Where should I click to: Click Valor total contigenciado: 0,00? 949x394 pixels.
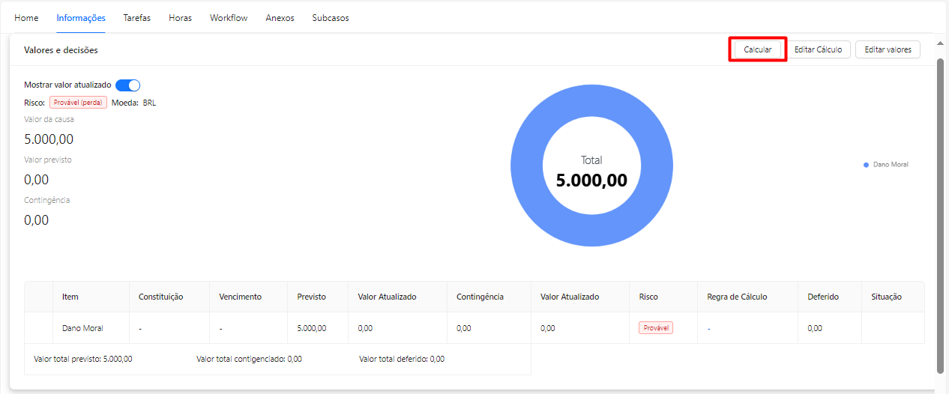coord(249,359)
